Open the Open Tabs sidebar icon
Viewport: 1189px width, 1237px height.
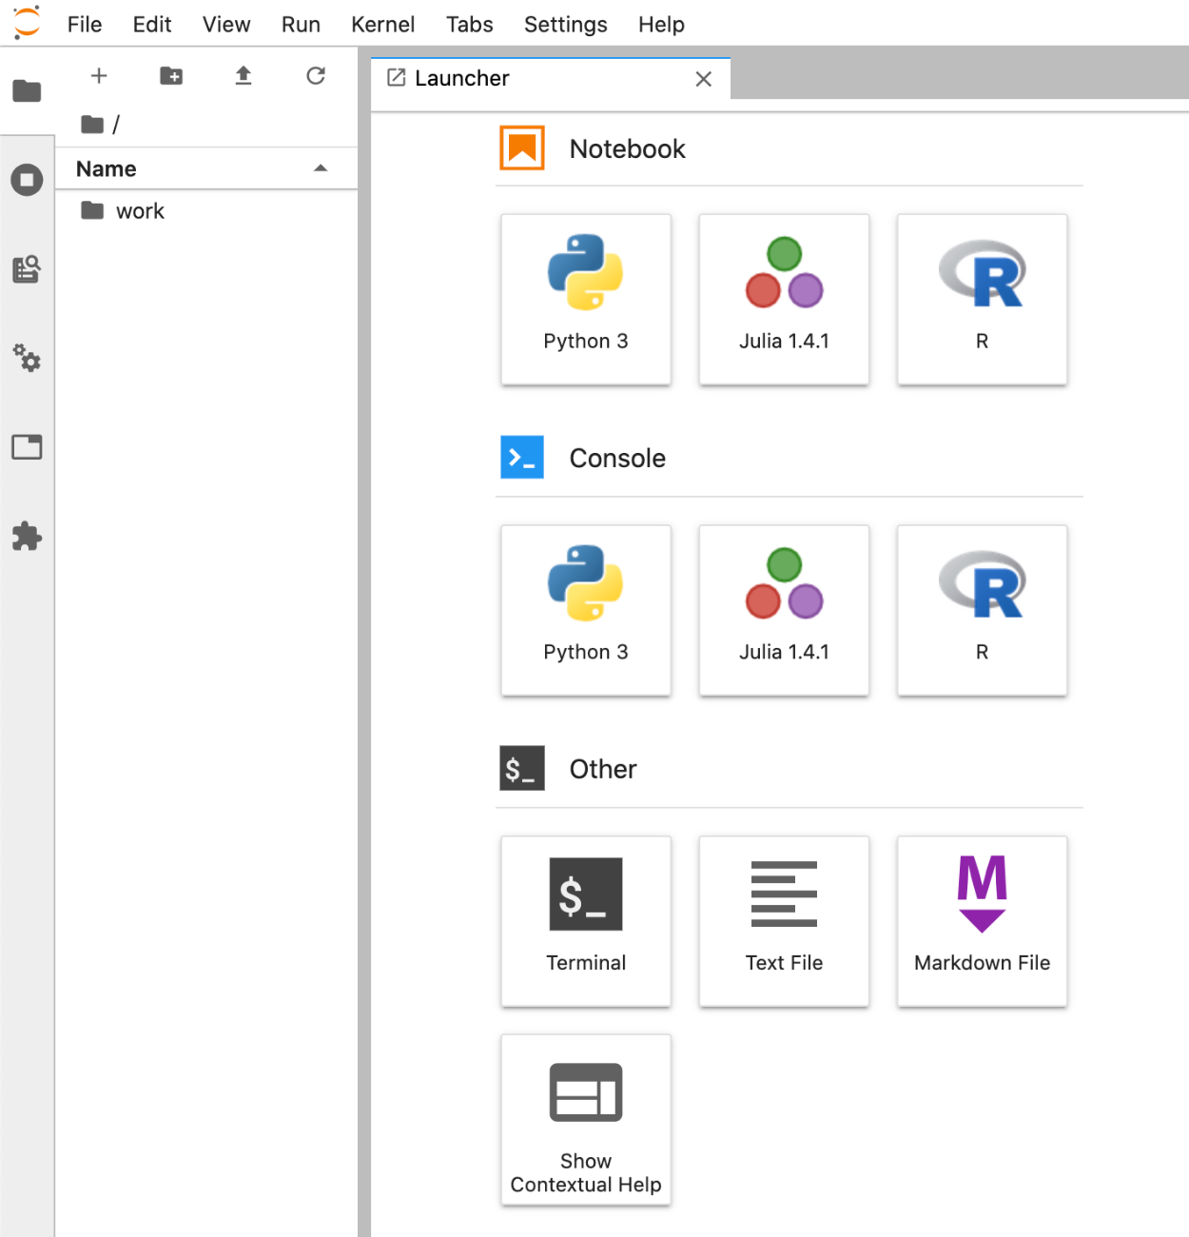[27, 447]
